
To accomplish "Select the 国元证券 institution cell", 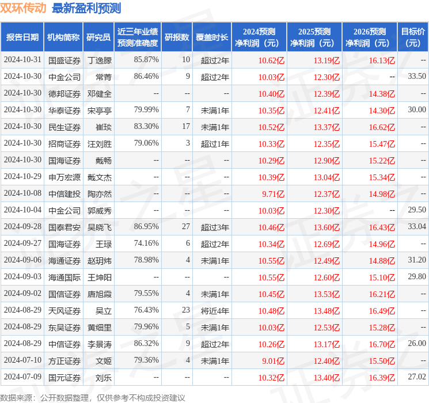I will (64, 377).
